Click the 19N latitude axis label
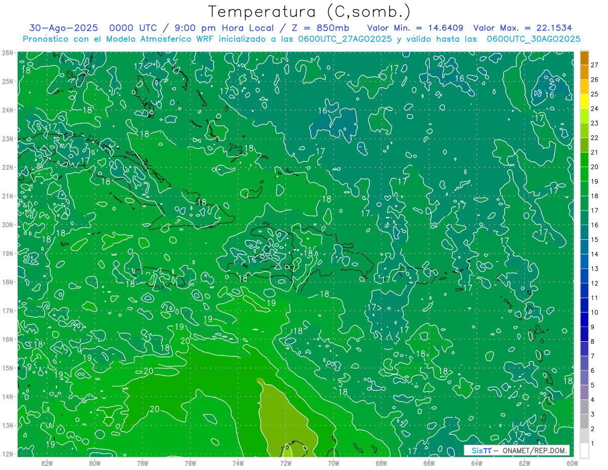Screen dimensions: 608x470 pos(7,253)
